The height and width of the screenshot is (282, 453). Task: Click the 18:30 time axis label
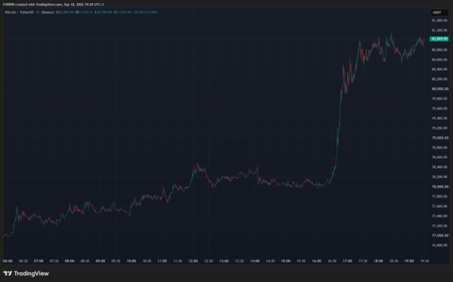pyautogui.click(x=394, y=261)
